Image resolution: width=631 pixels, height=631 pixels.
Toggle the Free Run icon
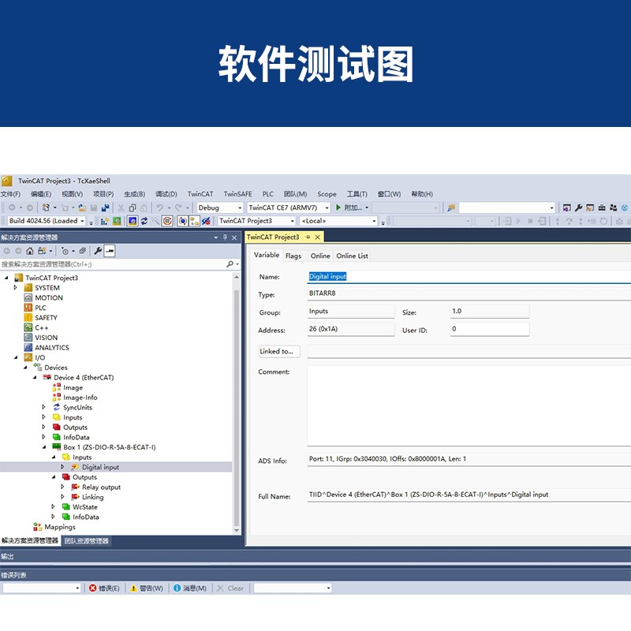coord(167,221)
